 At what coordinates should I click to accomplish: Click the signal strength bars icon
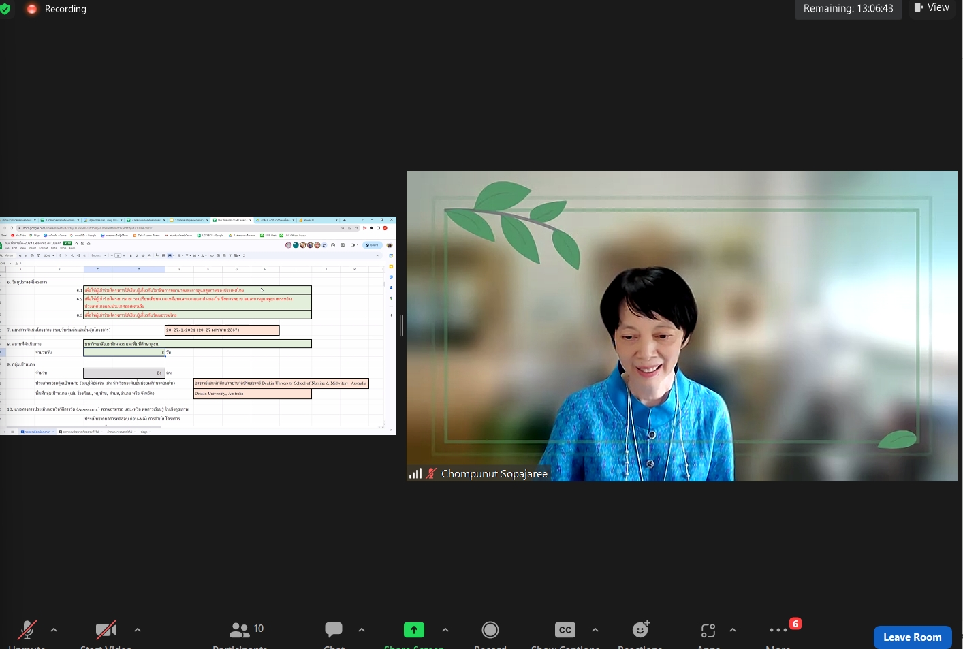(415, 473)
